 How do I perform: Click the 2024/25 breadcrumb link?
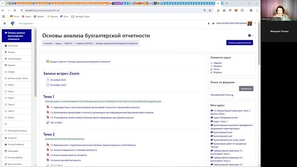(68, 43)
